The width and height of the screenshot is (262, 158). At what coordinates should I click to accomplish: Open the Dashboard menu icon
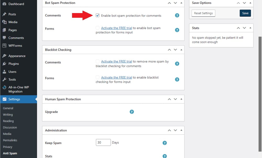pyautogui.click(x=4, y=4)
